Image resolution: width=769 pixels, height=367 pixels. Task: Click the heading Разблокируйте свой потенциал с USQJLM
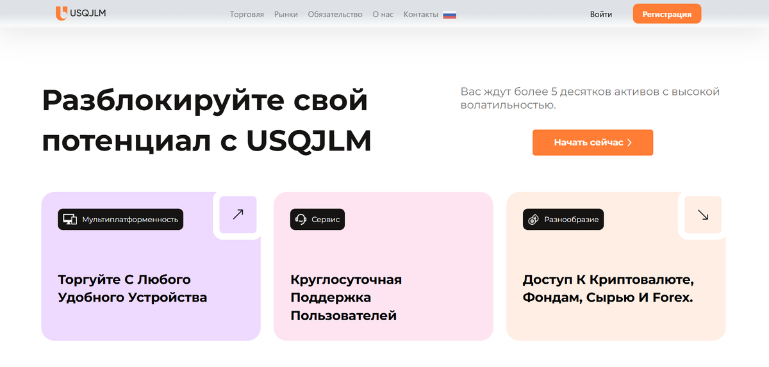207,121
